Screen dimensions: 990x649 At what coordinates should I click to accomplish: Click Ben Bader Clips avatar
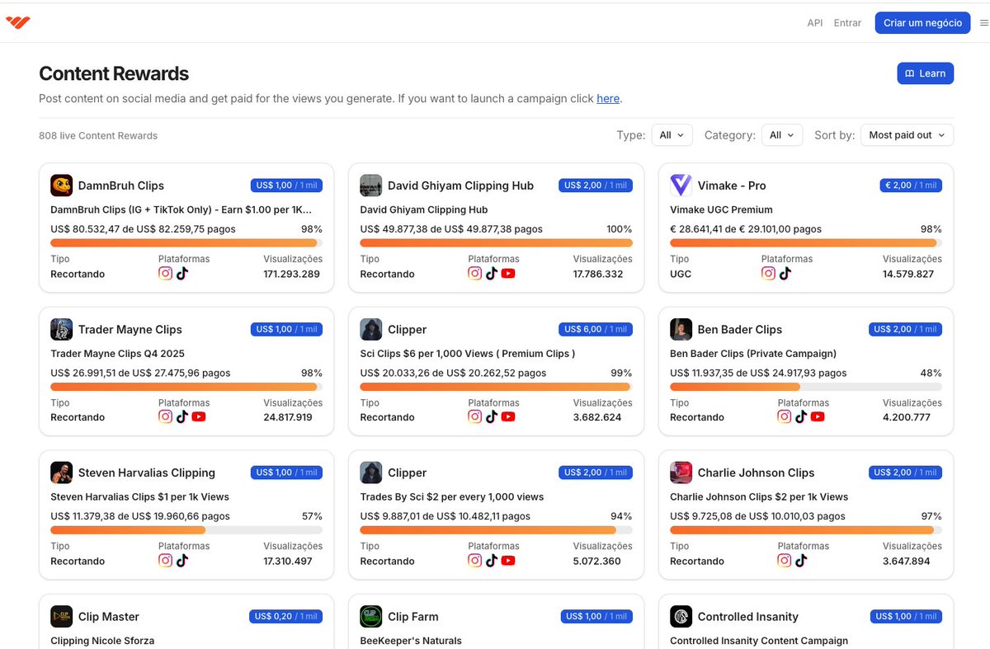681,329
